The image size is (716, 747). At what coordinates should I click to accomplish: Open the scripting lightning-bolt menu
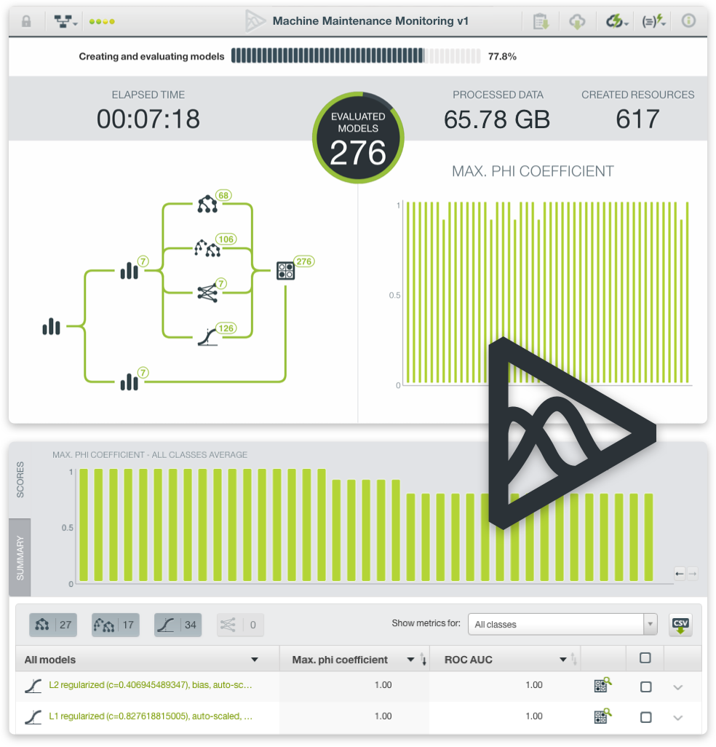point(653,21)
